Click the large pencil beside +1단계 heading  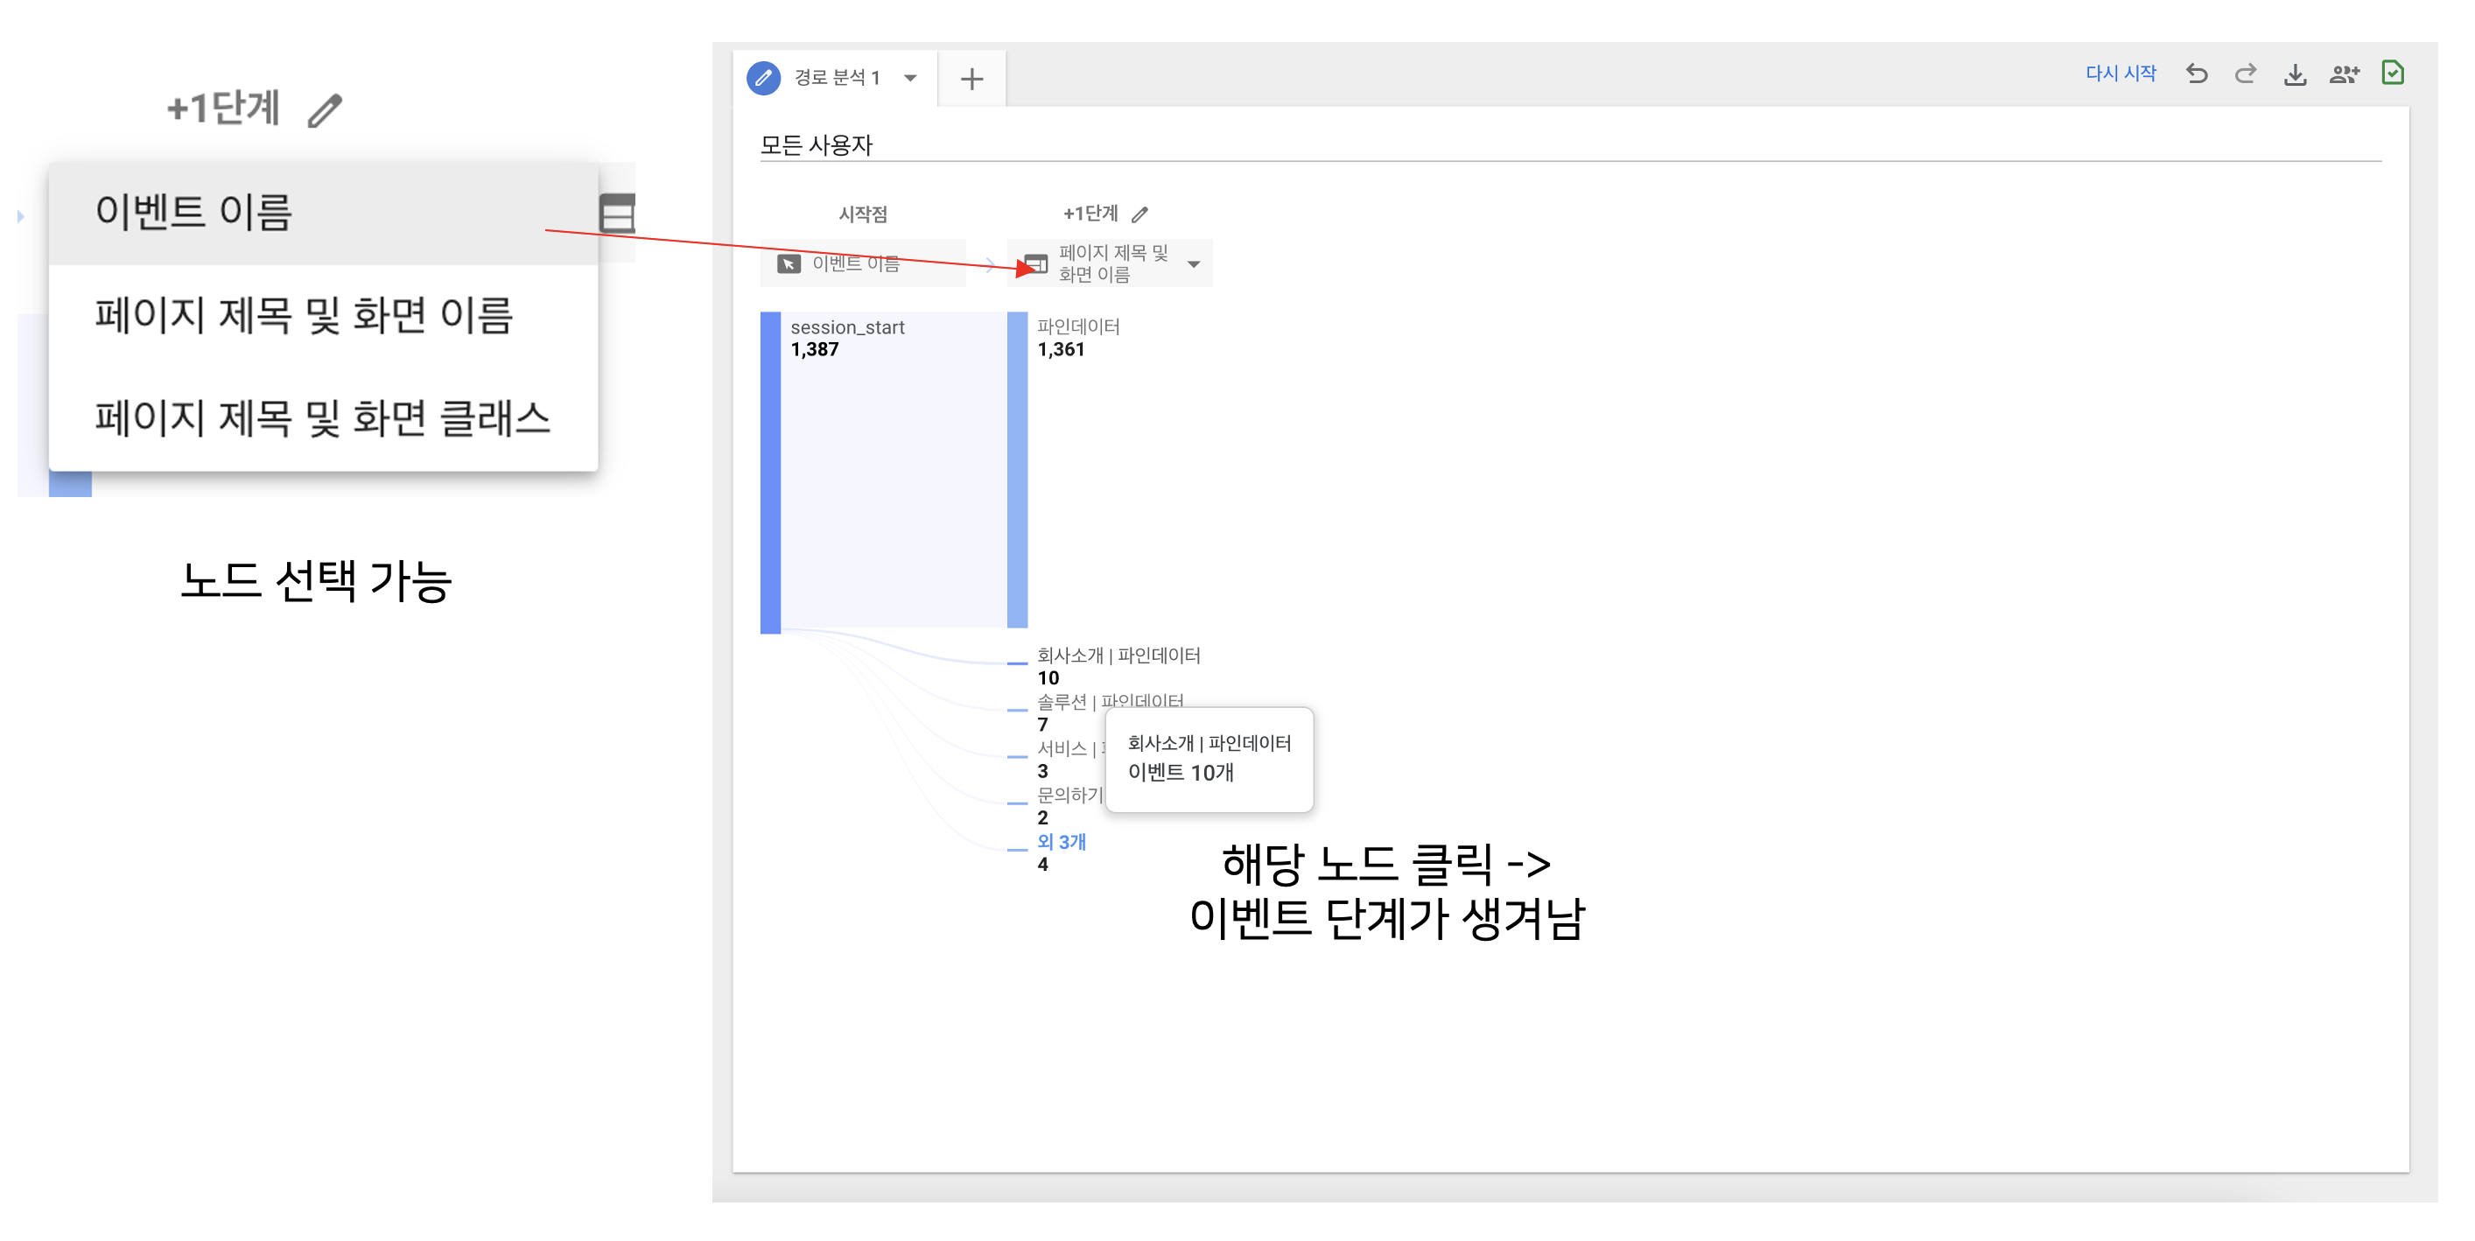coord(325,110)
